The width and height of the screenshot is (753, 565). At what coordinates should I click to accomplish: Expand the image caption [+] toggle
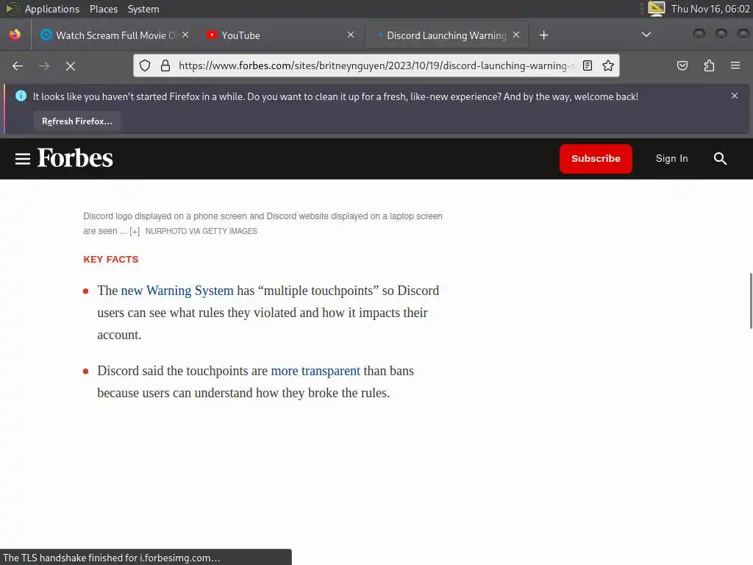click(135, 231)
